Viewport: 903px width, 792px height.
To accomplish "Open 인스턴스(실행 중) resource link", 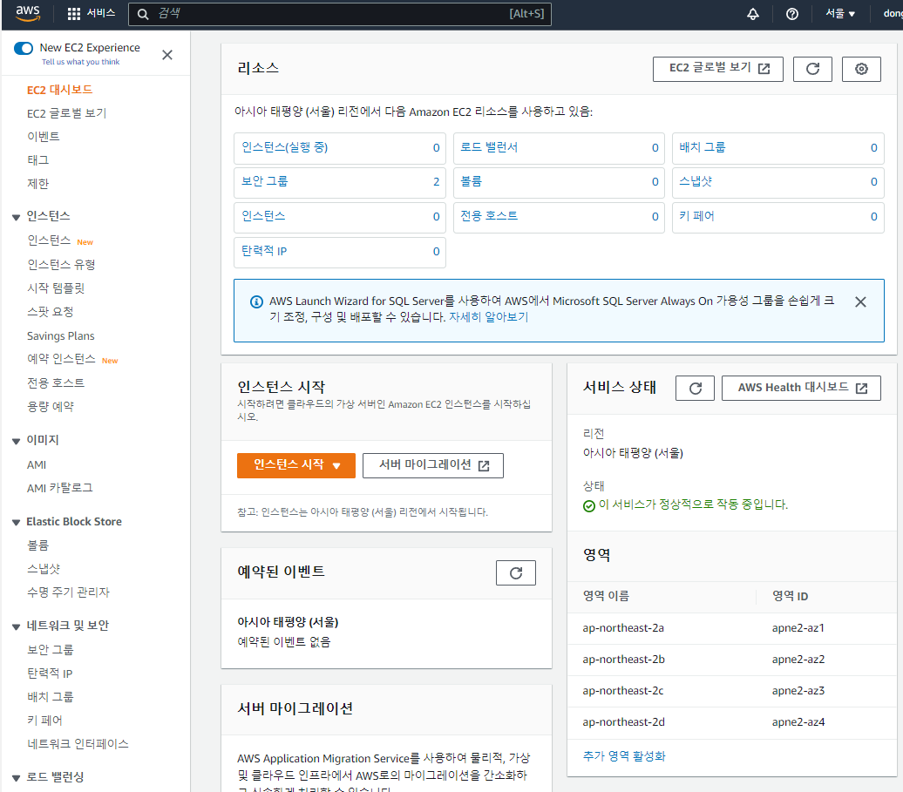I will pyautogui.click(x=284, y=147).
